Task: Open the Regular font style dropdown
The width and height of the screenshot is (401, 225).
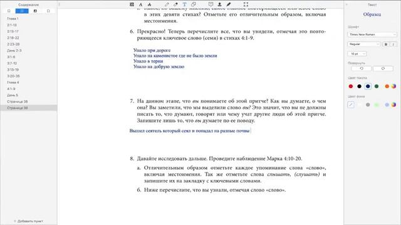Action: [363, 44]
